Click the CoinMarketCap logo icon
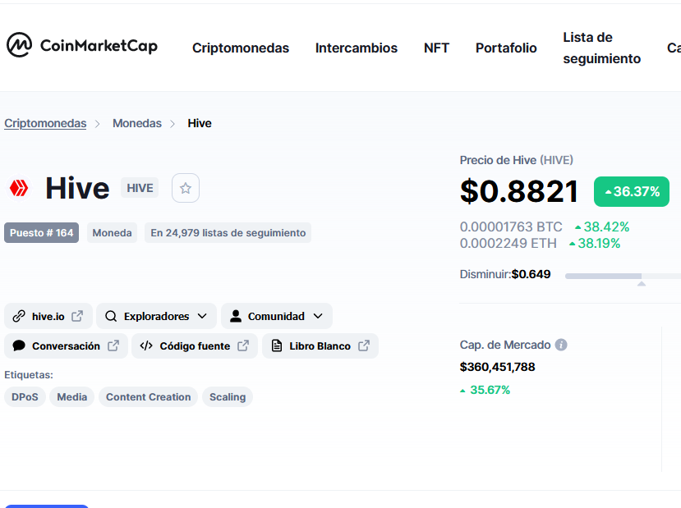Viewport: 681px width, 508px height. tap(19, 44)
